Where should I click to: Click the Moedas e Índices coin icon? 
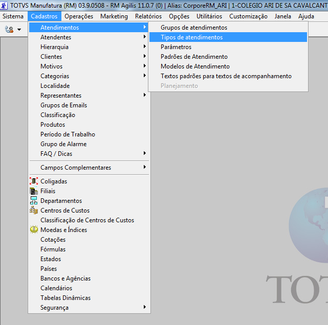pyautogui.click(x=34, y=229)
